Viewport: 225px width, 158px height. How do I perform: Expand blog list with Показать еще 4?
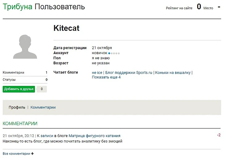(x=106, y=77)
